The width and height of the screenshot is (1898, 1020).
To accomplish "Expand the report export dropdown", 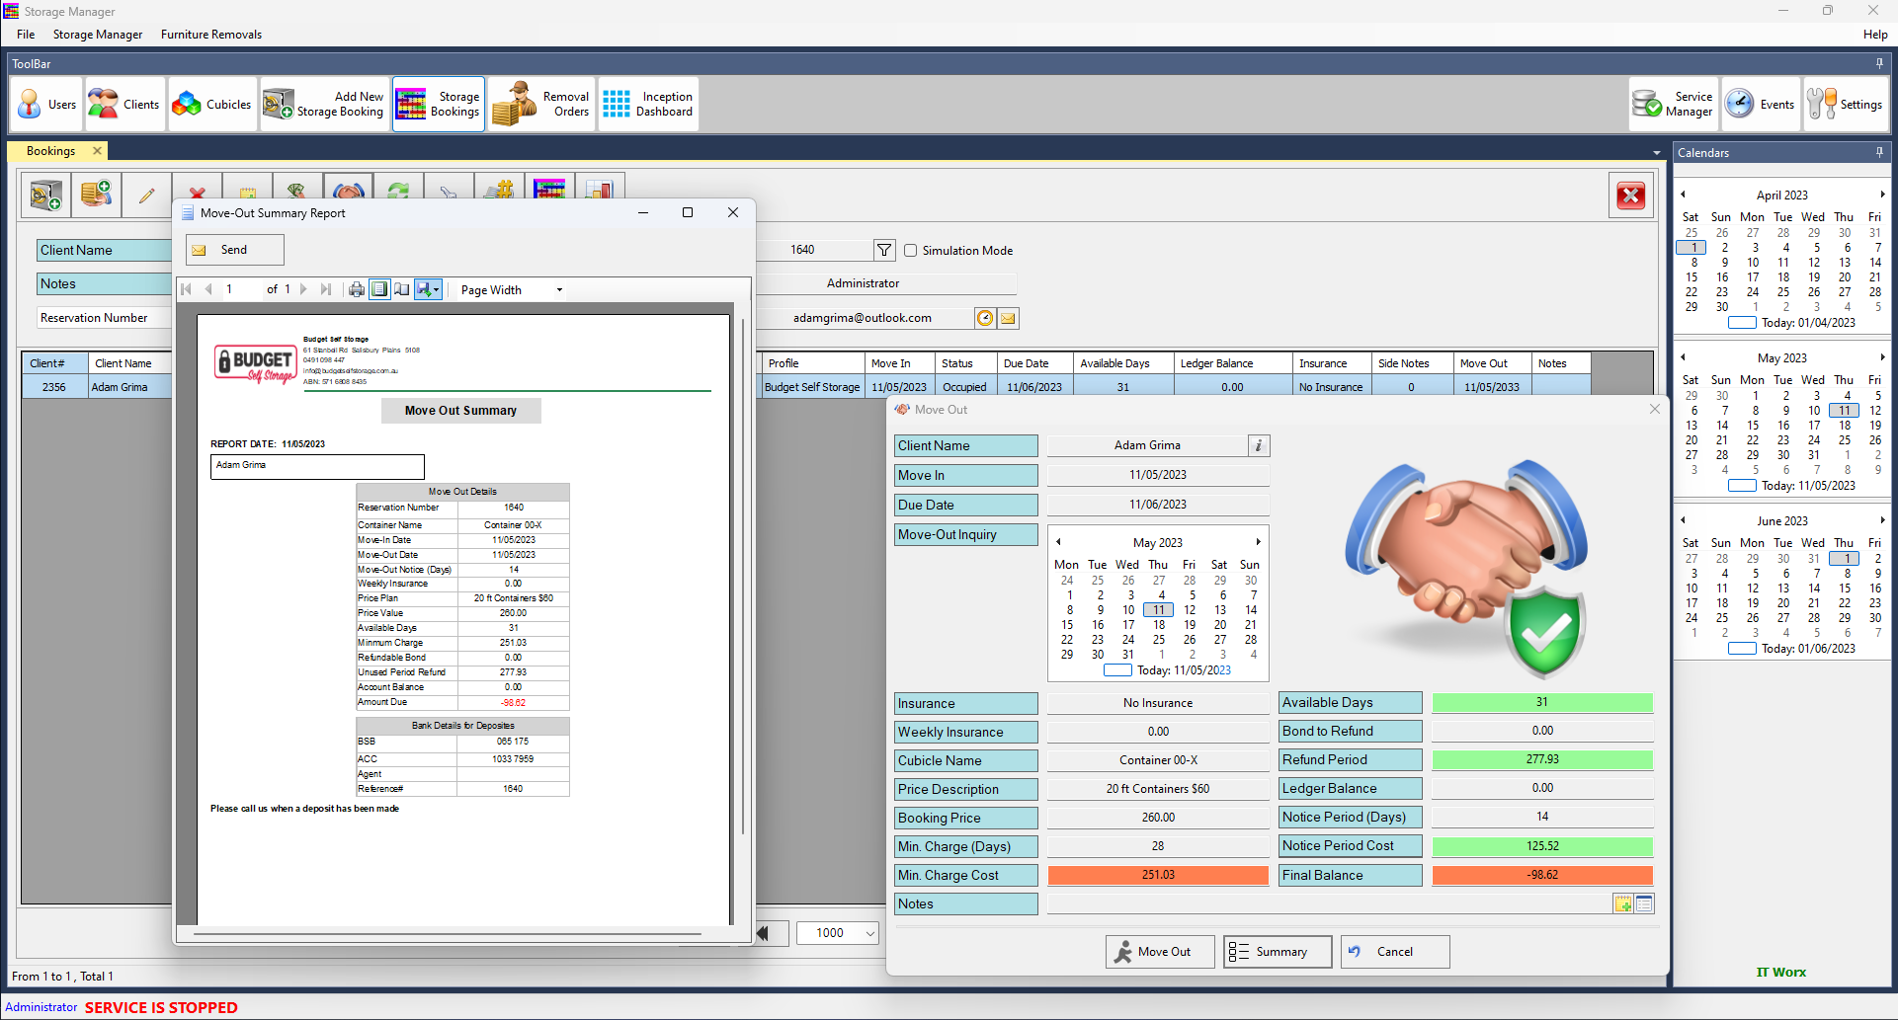I will (x=437, y=290).
